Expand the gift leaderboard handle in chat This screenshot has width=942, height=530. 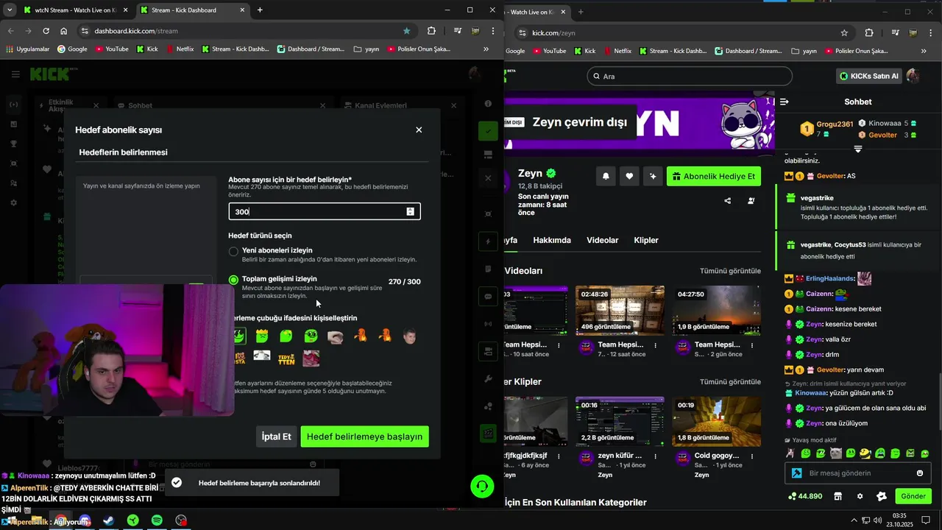coord(857,149)
